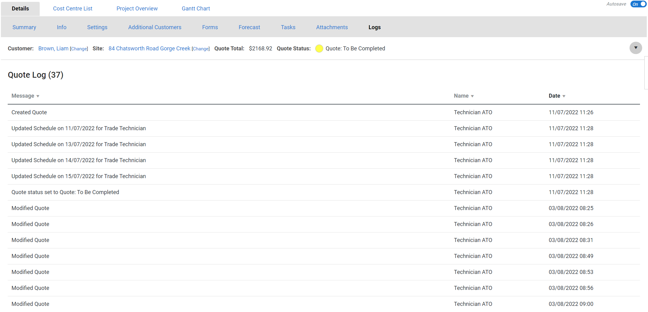
Task: Select the Forecast sub-tab
Action: click(x=249, y=27)
